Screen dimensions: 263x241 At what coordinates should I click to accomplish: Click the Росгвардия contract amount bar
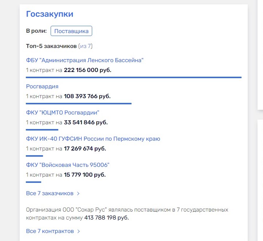coord(79,104)
